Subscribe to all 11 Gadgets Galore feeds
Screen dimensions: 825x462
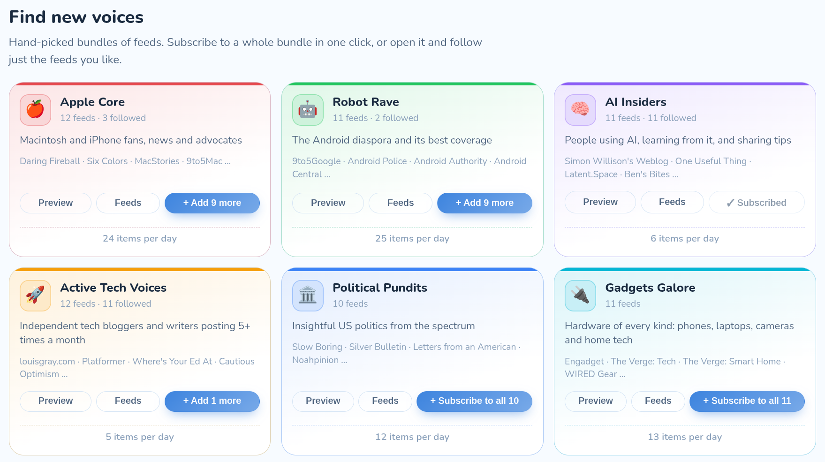coord(747,401)
